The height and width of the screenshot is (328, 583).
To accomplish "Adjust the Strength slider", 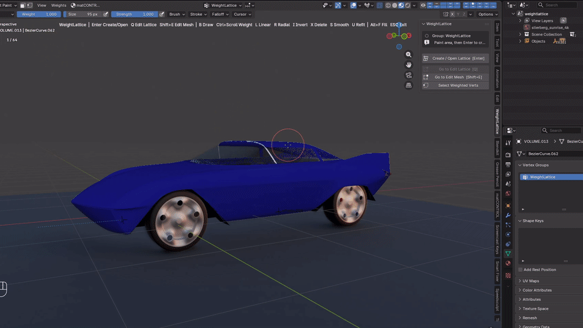I will pyautogui.click(x=134, y=14).
